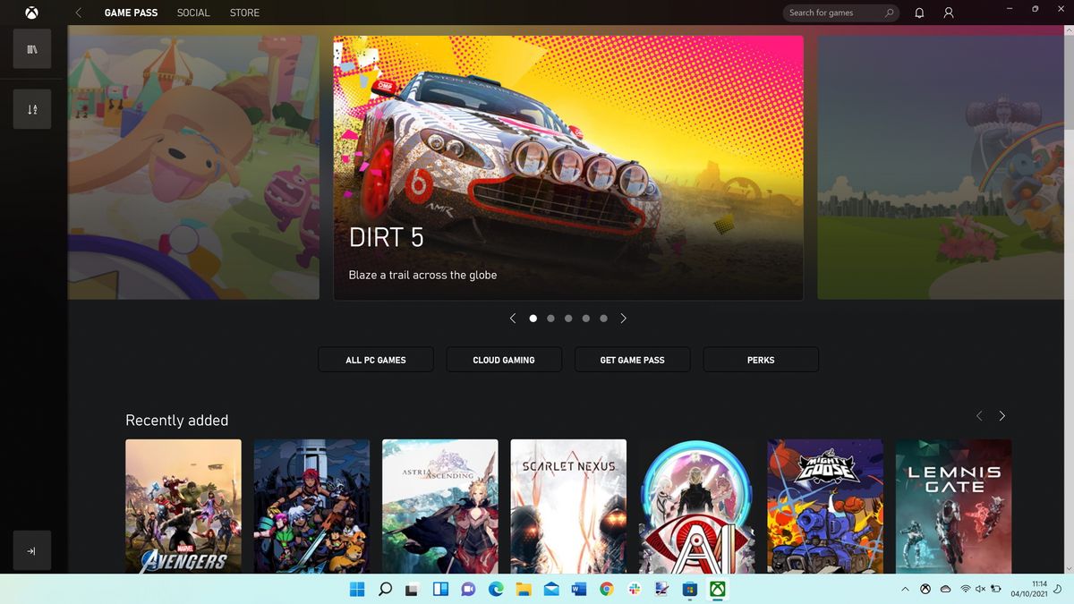Show more Recently added games with the forward arrow
Image resolution: width=1074 pixels, height=604 pixels.
pos(1002,415)
